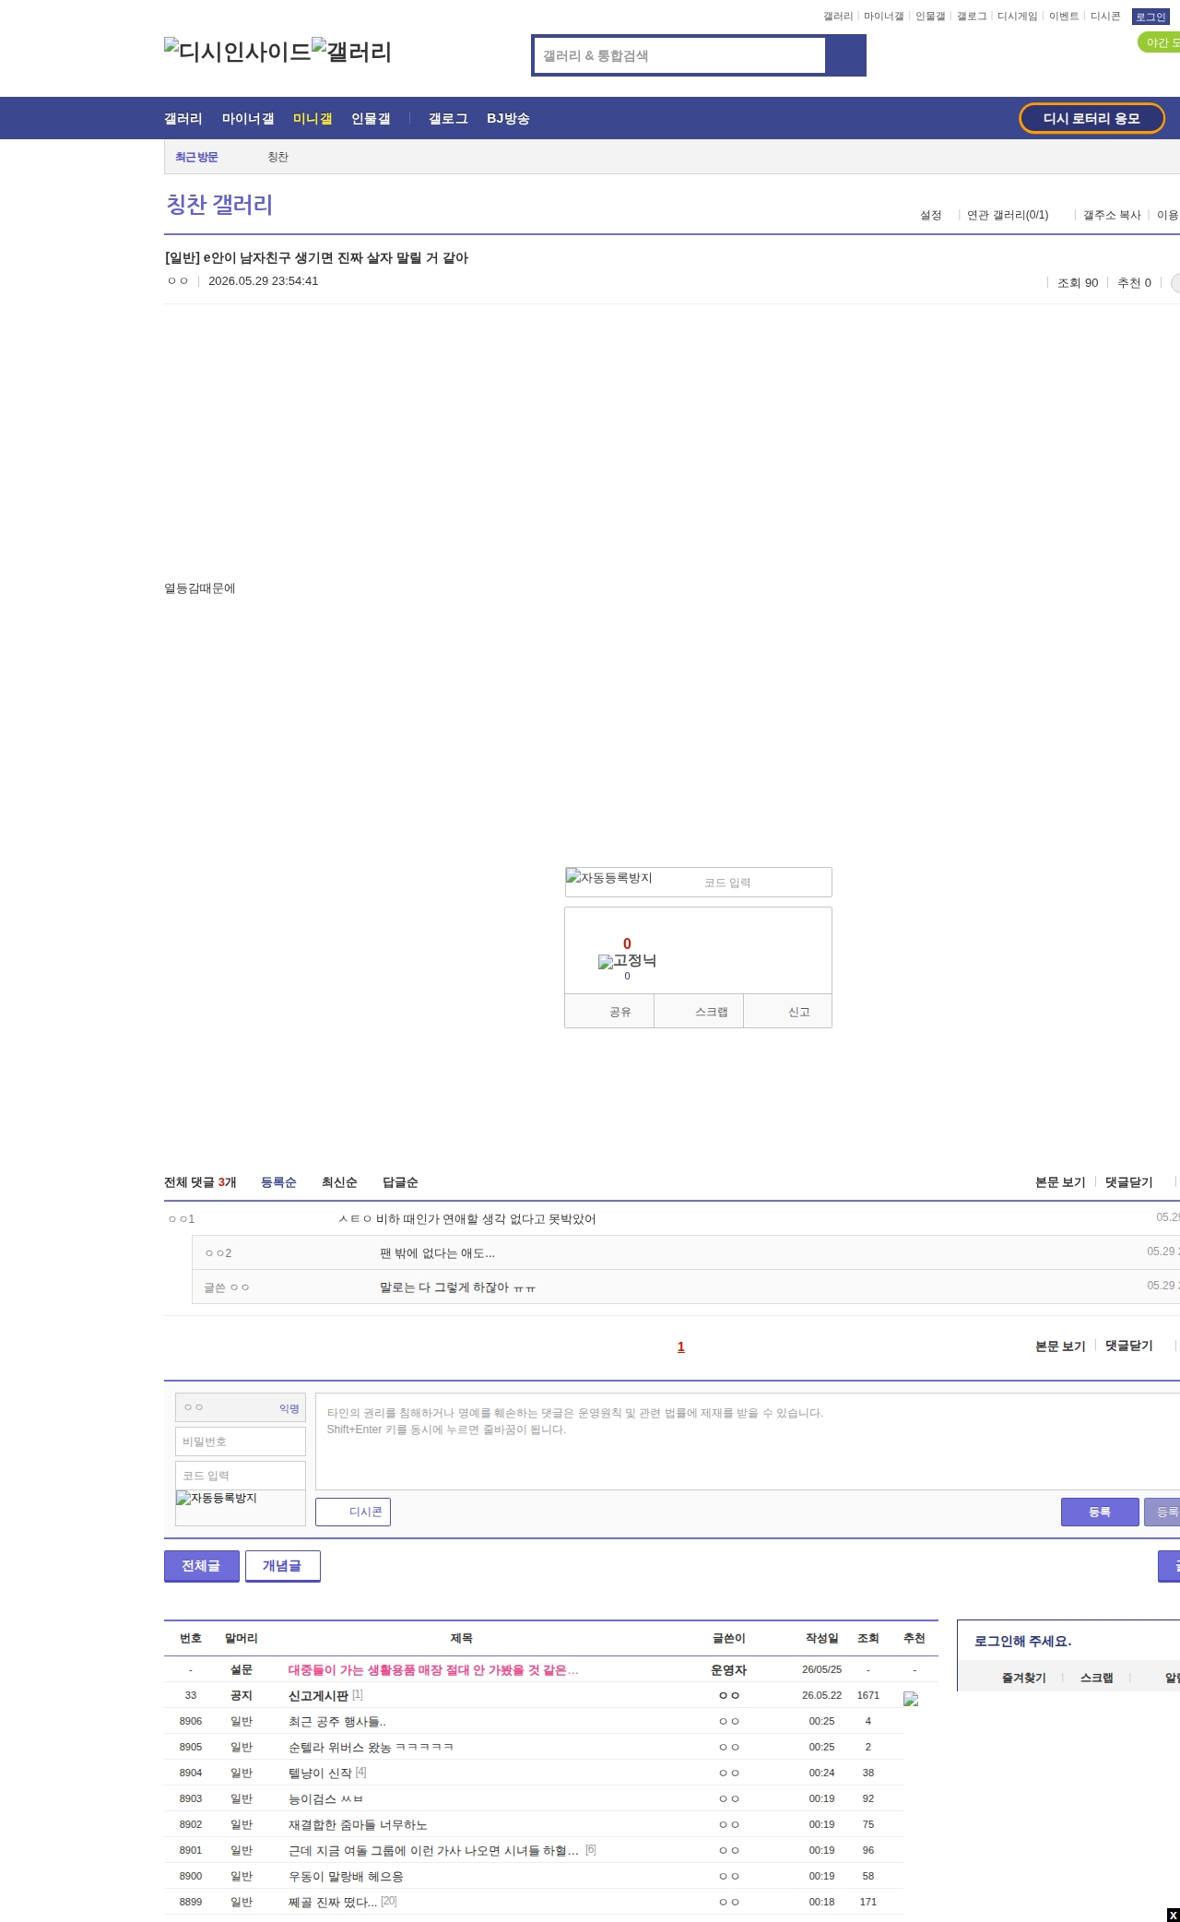Click the 자동등록방지 captcha image above the recommend box
The height and width of the screenshot is (1922, 1180).
coord(609,878)
